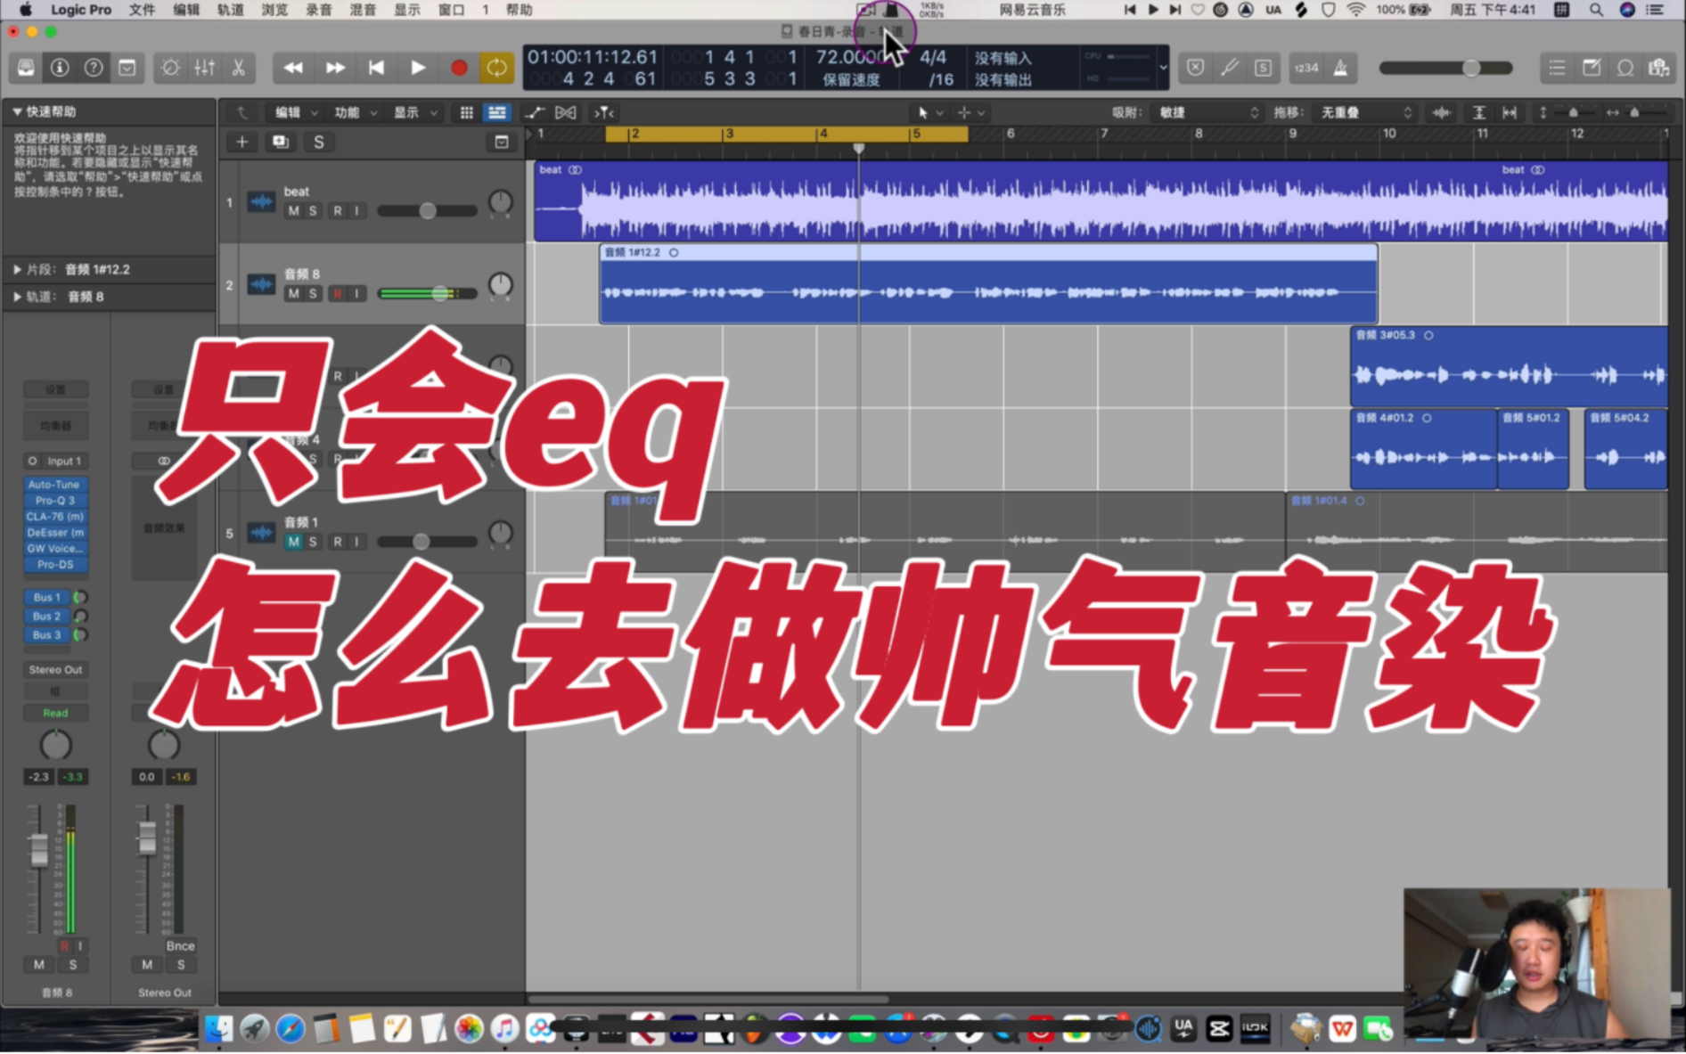Screen dimensions: 1686x1054
Task: Expand the 轨道 音频 8 inspector section
Action: [17, 297]
